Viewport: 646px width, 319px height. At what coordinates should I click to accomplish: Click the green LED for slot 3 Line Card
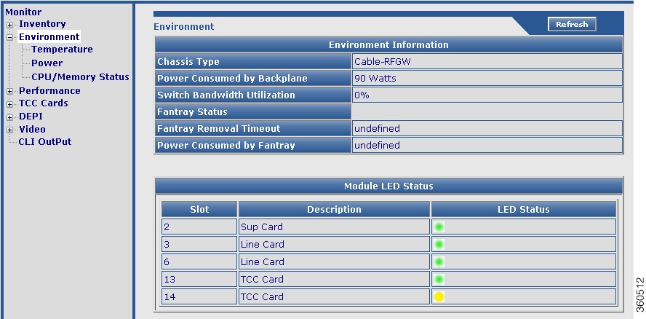pyautogui.click(x=439, y=244)
